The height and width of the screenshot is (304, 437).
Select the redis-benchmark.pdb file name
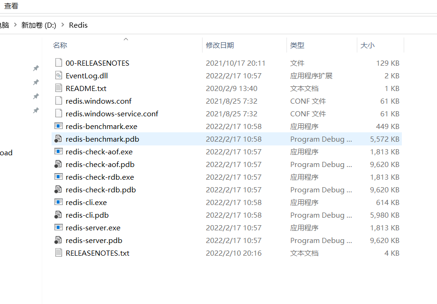tap(102, 139)
